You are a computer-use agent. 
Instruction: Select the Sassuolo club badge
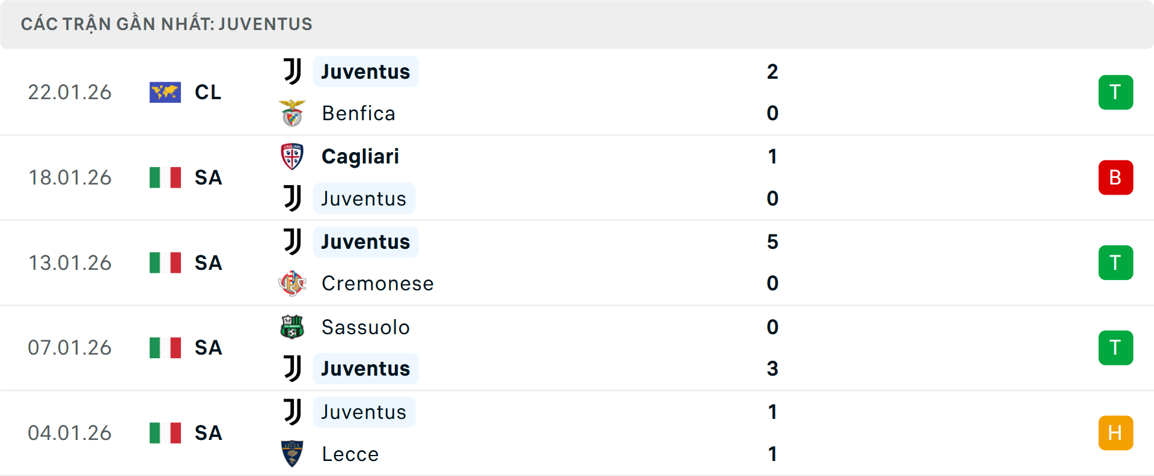click(292, 327)
